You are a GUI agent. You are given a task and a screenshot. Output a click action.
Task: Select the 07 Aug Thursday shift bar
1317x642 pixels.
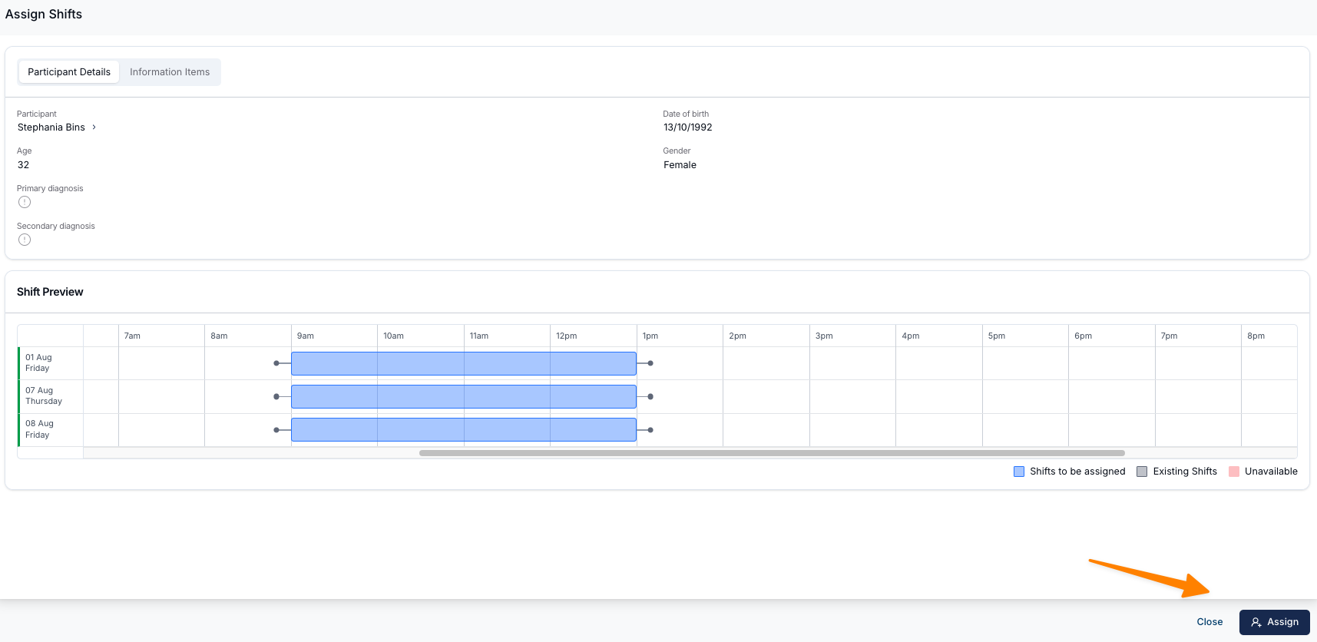[463, 396]
